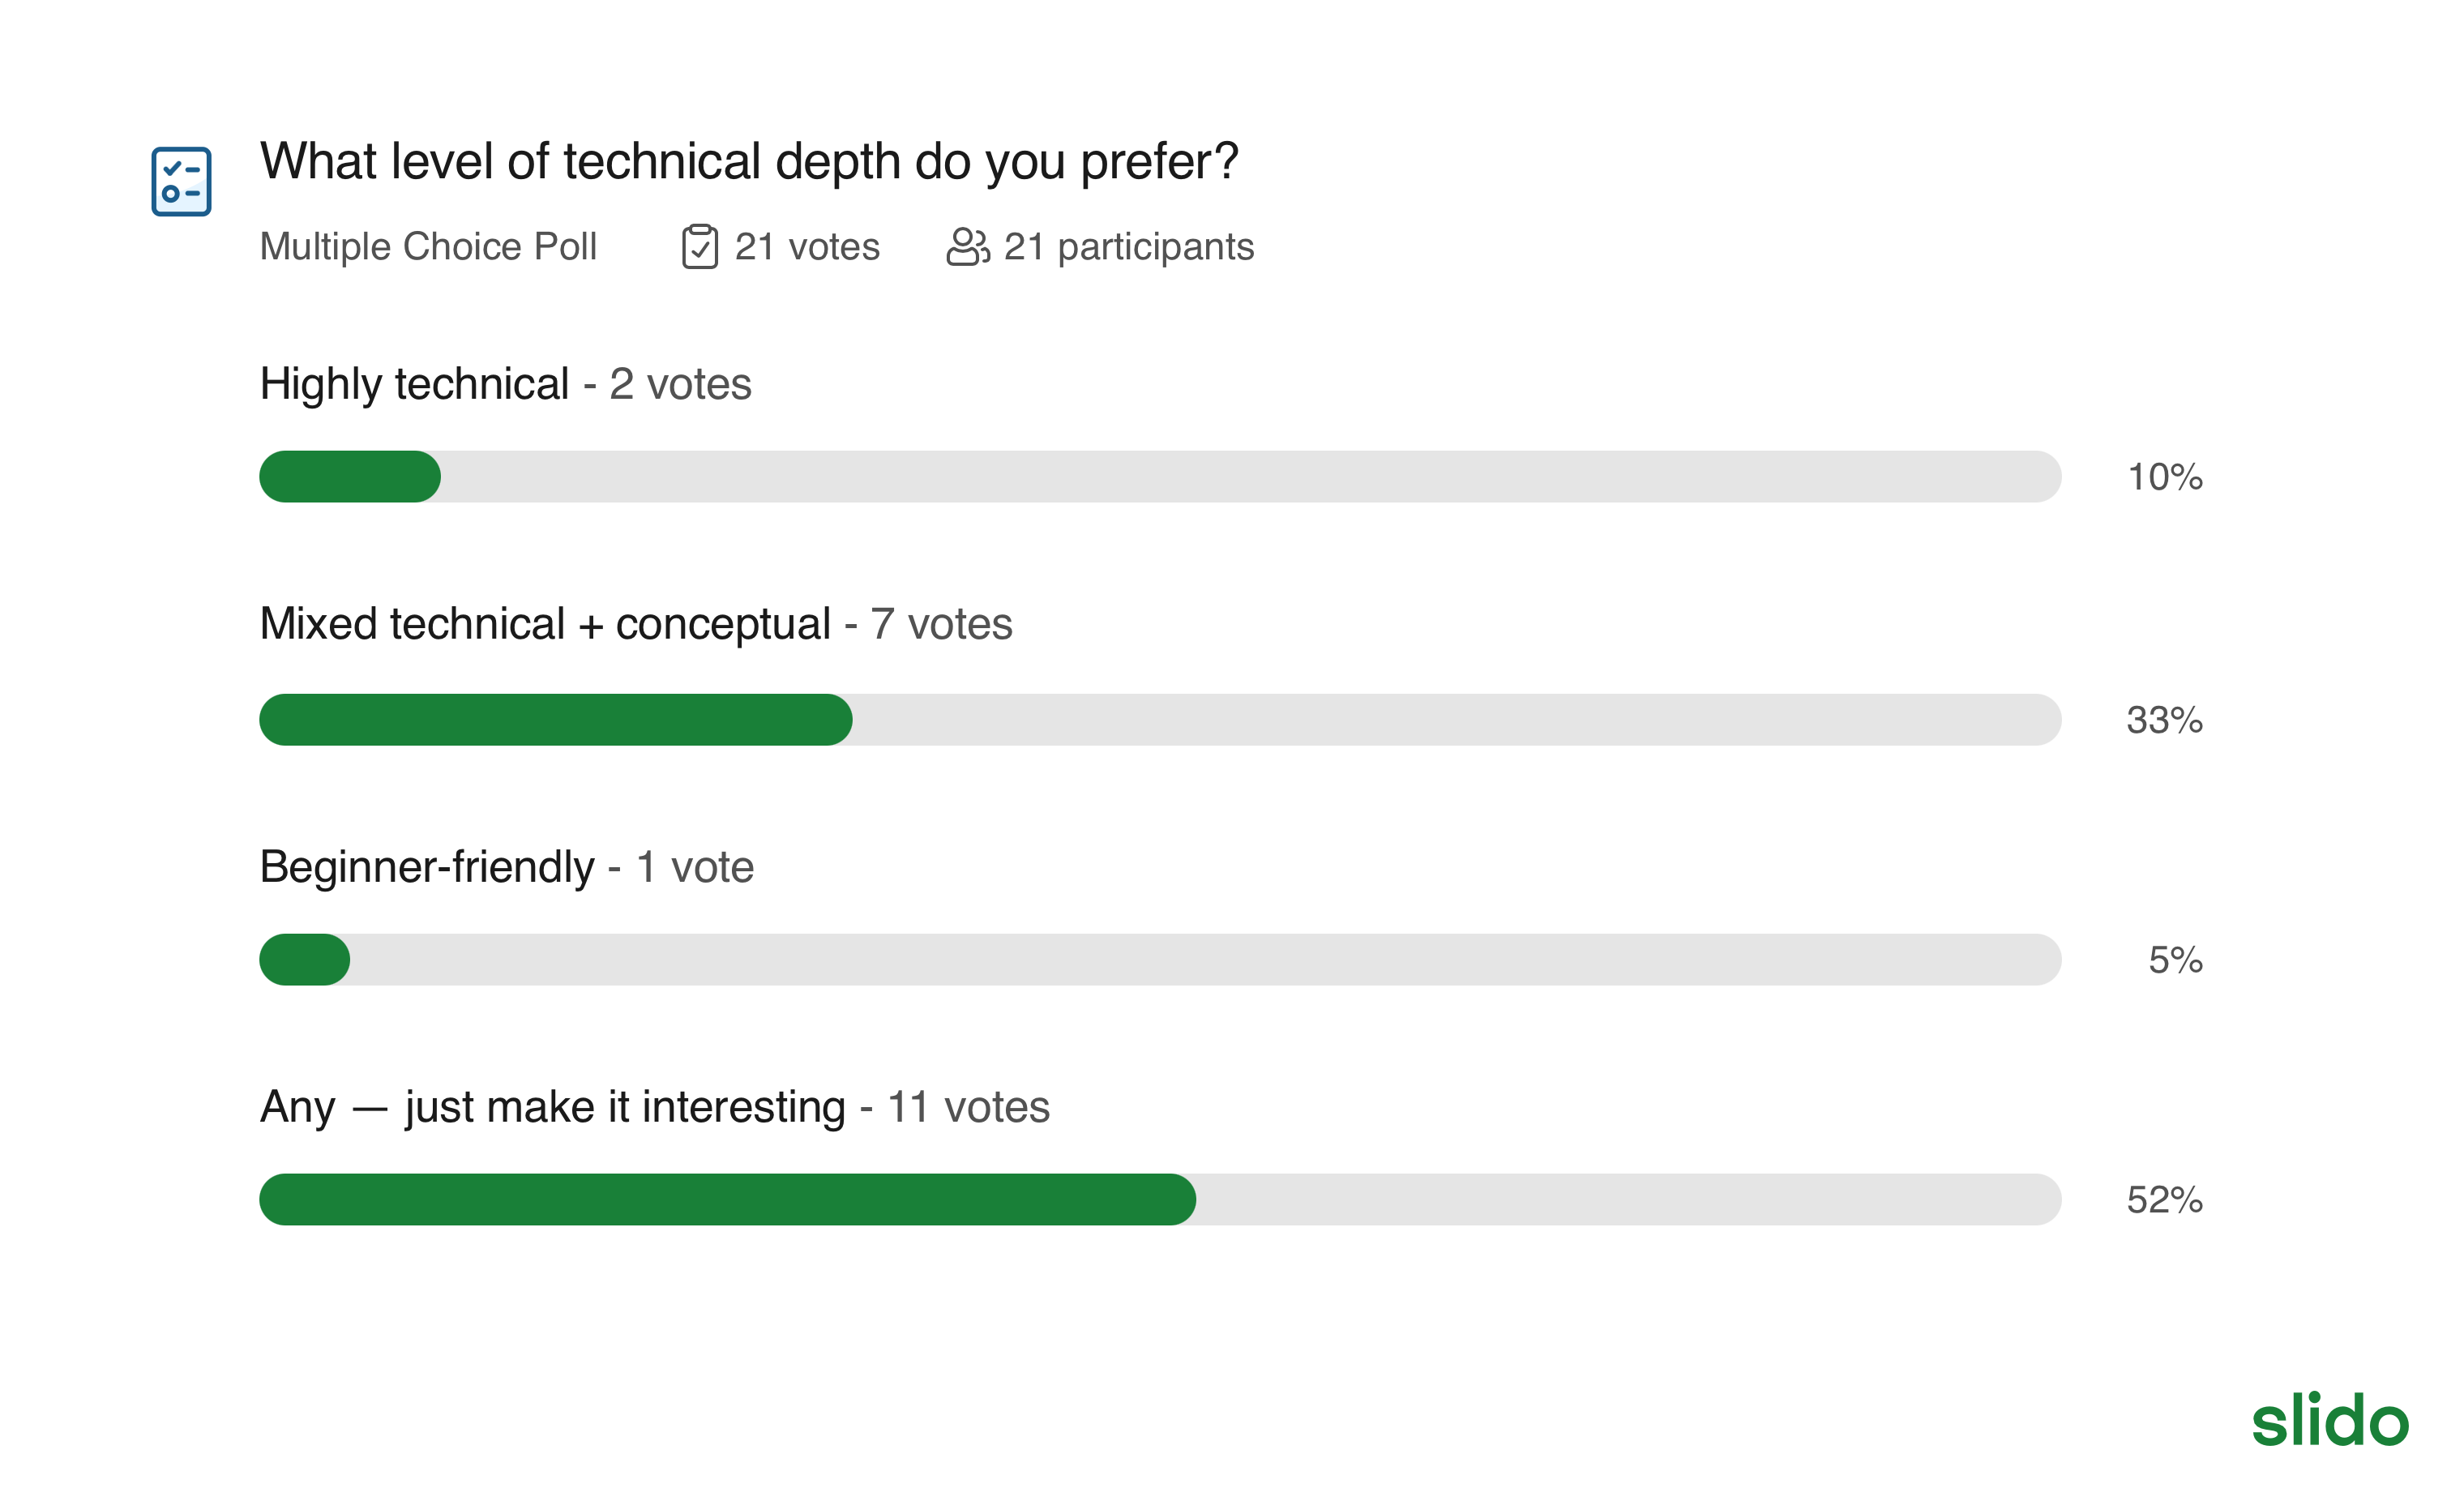Click the Multiple Choice Poll label
This screenshot has width=2464, height=1501.
(428, 246)
